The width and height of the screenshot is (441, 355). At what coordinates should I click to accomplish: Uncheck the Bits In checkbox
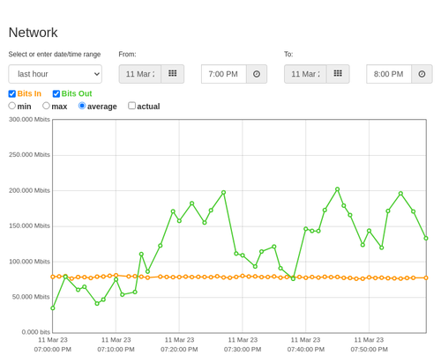[x=12, y=93]
